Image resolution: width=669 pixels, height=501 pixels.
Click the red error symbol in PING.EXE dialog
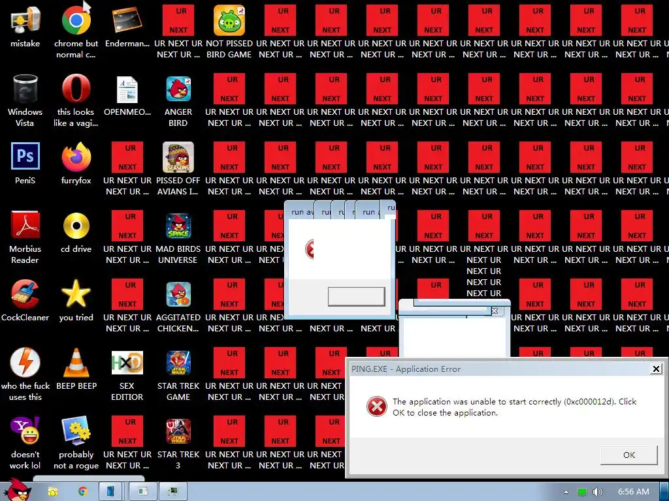click(x=377, y=406)
